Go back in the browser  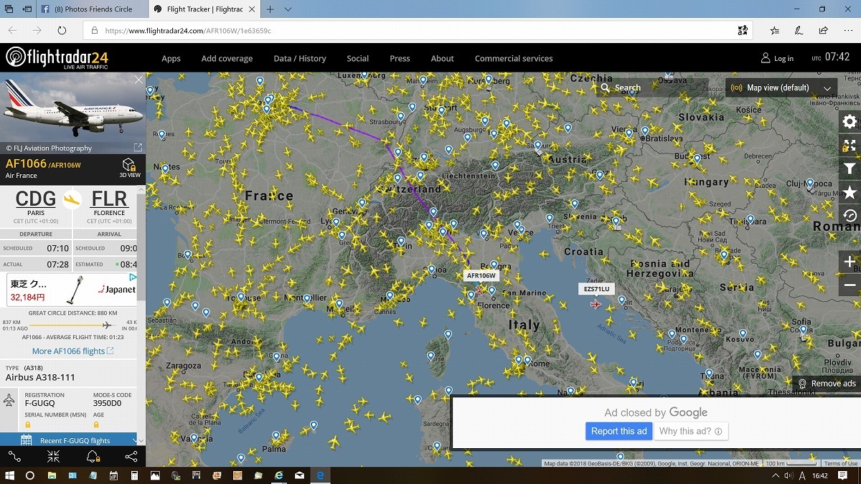[12, 31]
